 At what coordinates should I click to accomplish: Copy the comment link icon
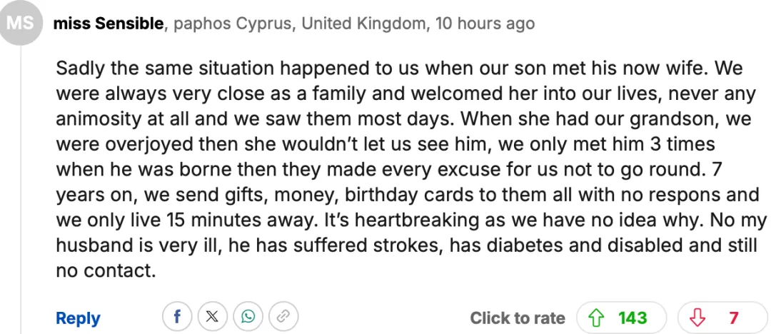click(283, 316)
